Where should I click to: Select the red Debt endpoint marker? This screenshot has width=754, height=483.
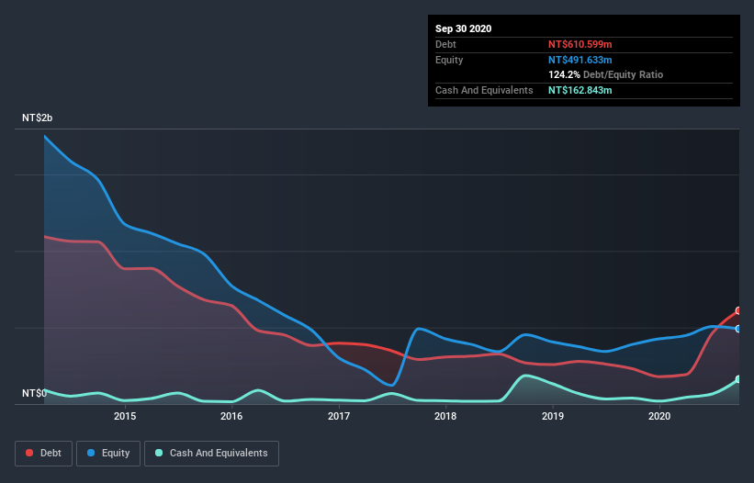coord(738,311)
